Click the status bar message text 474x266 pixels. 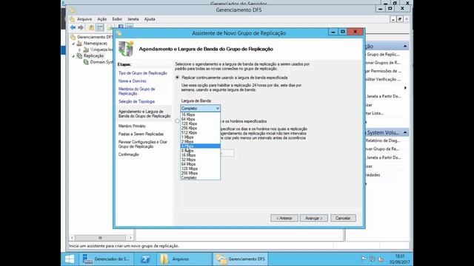point(124,246)
